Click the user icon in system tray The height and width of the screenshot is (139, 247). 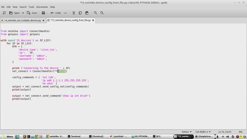click(217, 137)
